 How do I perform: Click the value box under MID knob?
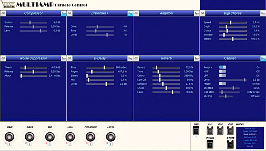[49, 144]
